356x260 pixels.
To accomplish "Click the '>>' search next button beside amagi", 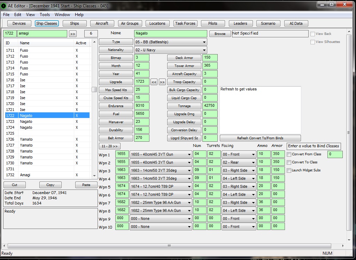I will (x=72, y=34).
